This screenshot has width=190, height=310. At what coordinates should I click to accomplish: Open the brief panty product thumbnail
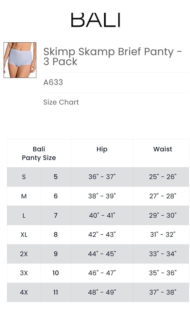click(20, 60)
